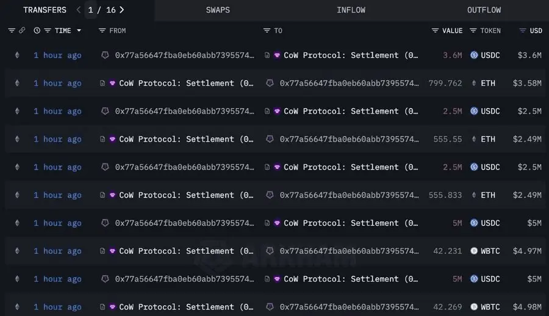Viewport: 549px width, 316px height.
Task: Click WBTC token icon on 42.231 row
Action: 474,251
